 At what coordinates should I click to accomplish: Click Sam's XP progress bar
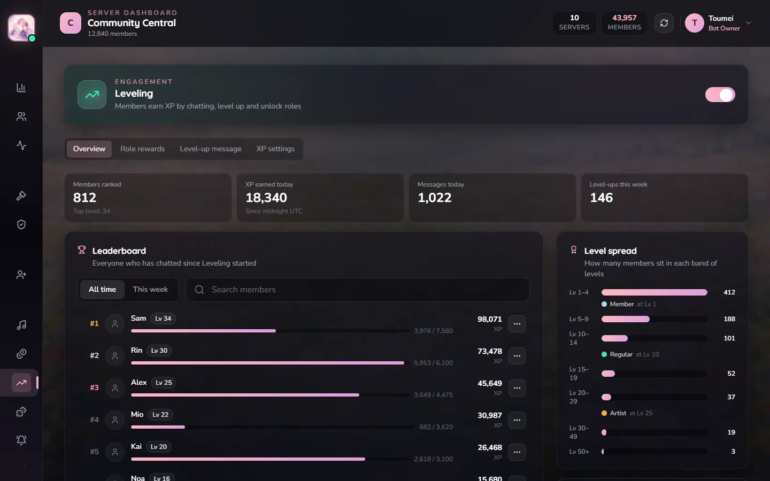pos(270,331)
